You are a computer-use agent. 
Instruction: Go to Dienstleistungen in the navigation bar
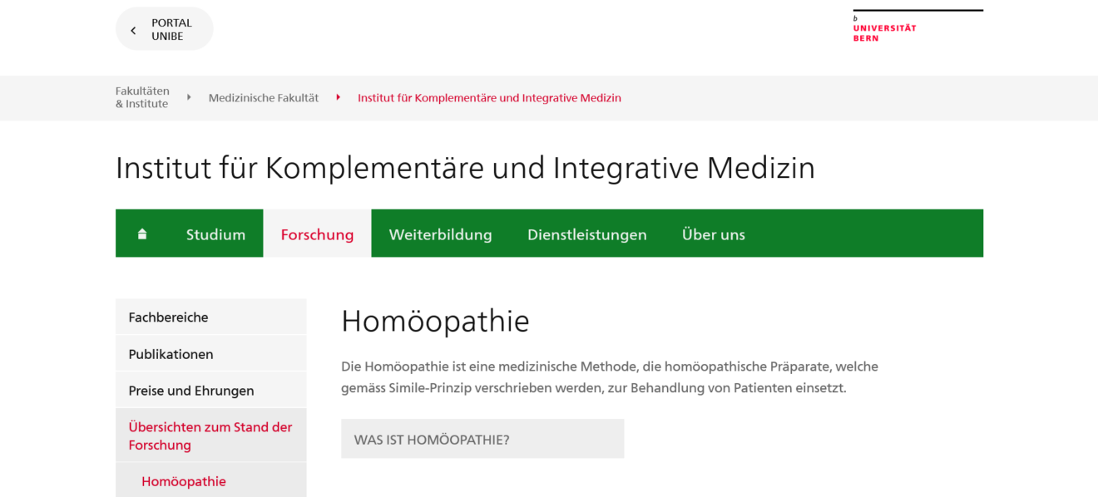pyautogui.click(x=586, y=234)
